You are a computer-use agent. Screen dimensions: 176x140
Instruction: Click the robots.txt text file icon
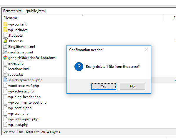[x=5, y=75]
